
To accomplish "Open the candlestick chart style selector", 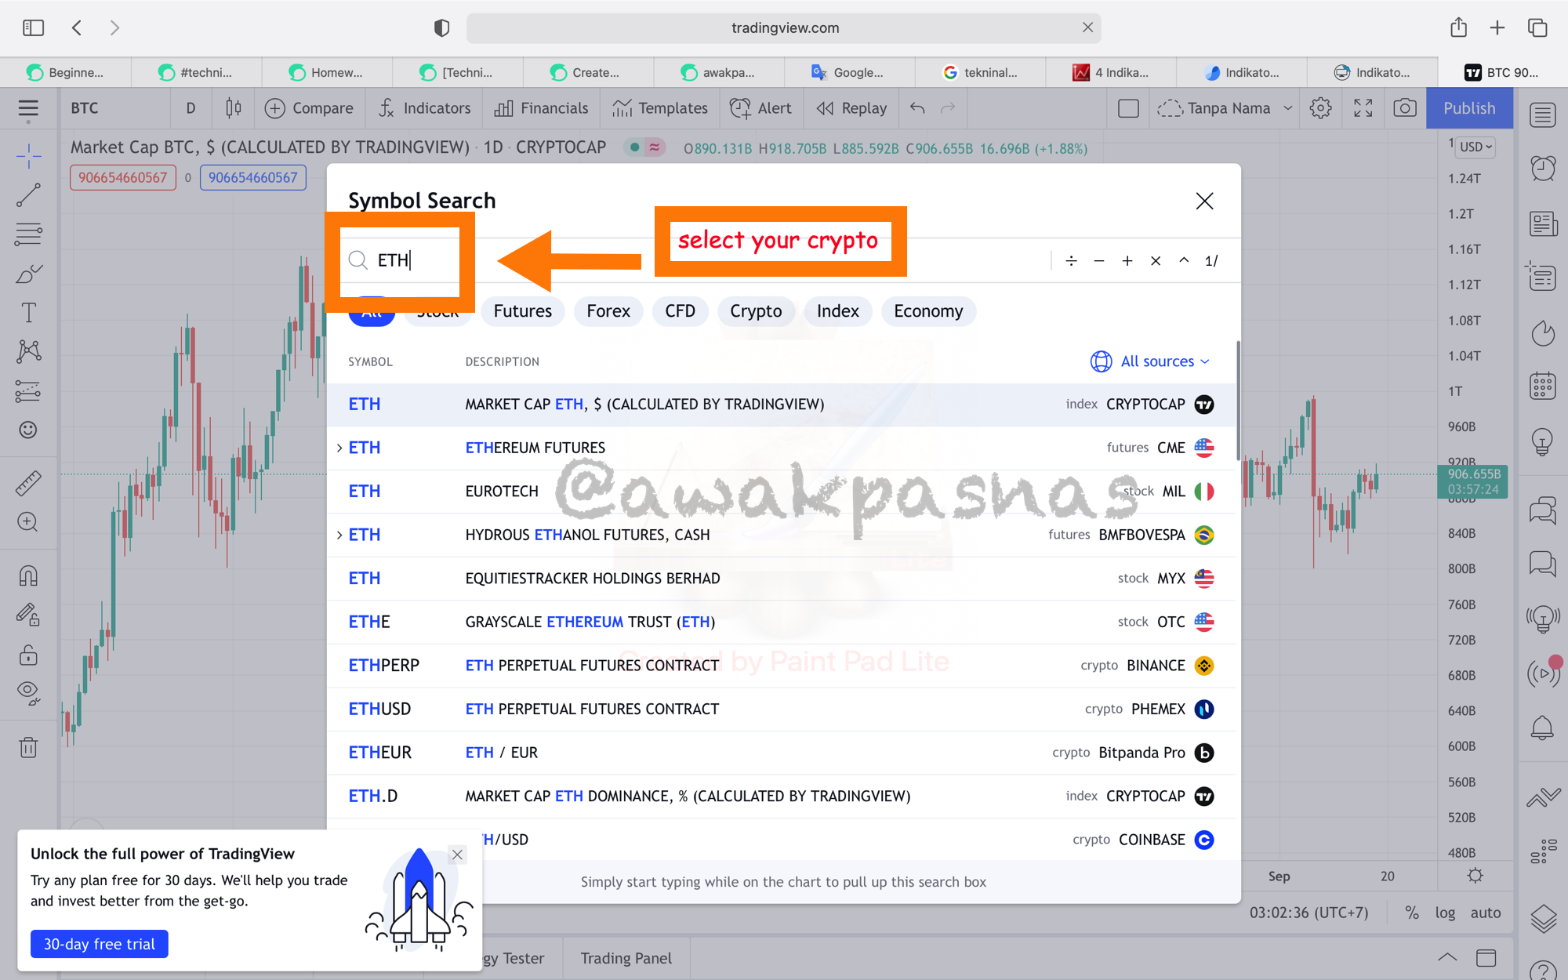I will tap(233, 108).
